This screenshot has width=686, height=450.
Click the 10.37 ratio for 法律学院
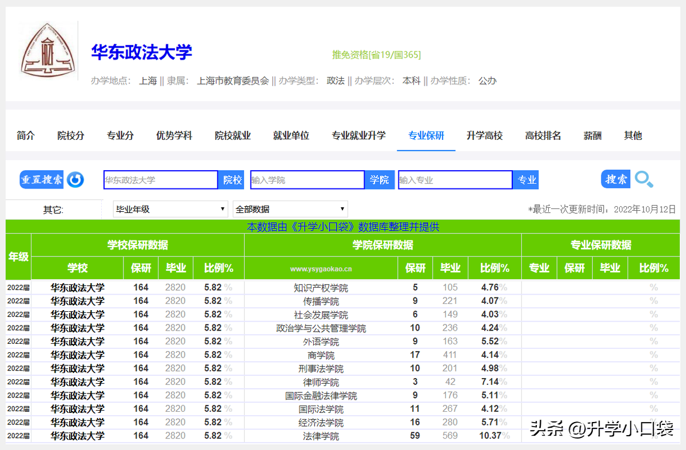coord(490,436)
